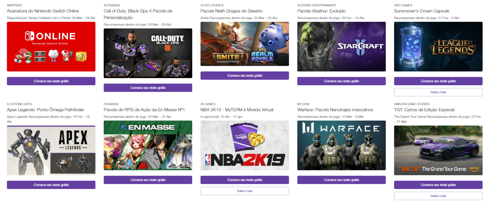Select title Apex Legends: Ponto Ômega Pathfinder

(46, 110)
